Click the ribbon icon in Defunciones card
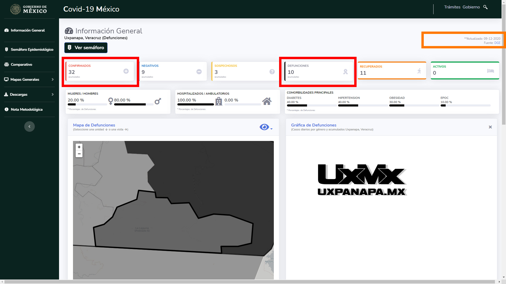This screenshot has height=284, width=506. (346, 72)
